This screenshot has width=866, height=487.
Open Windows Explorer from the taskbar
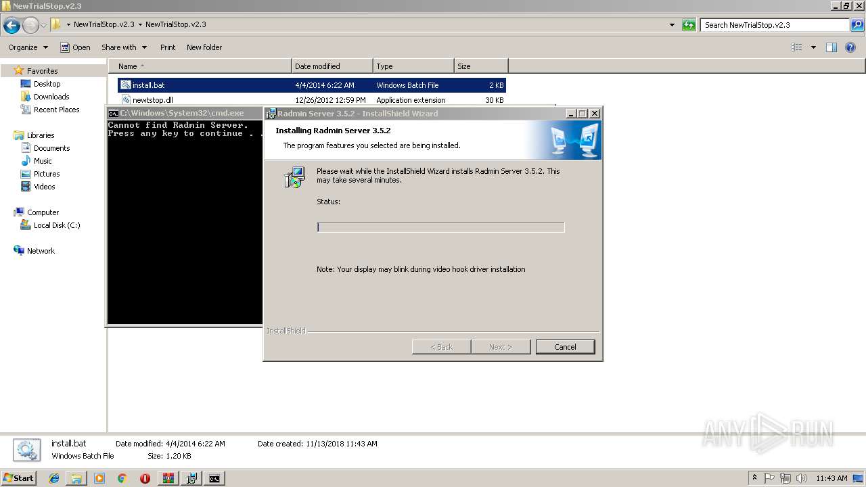[x=76, y=478]
